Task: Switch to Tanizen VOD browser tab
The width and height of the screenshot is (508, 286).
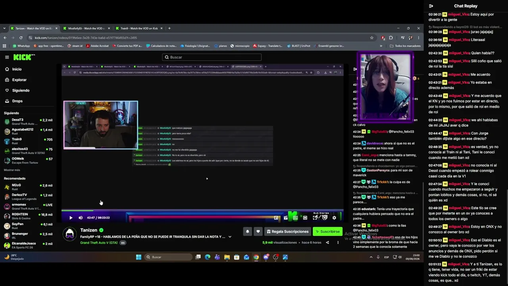Action: point(33,29)
